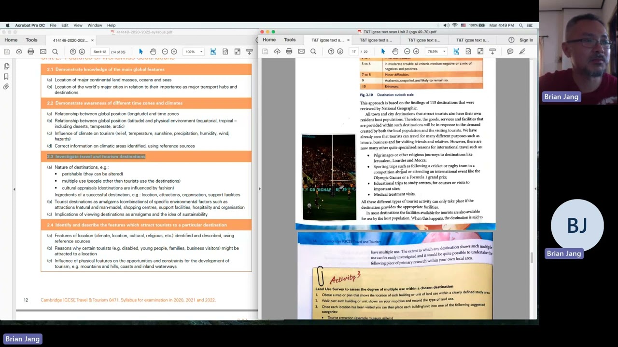Screen dimensions: 618x347
Task: Activate hand tool in T&T scan window
Action: [395, 52]
